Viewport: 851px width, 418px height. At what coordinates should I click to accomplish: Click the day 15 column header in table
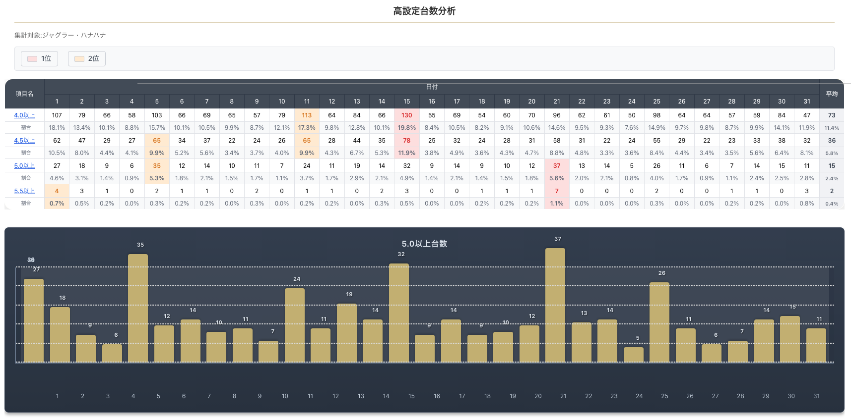406,102
